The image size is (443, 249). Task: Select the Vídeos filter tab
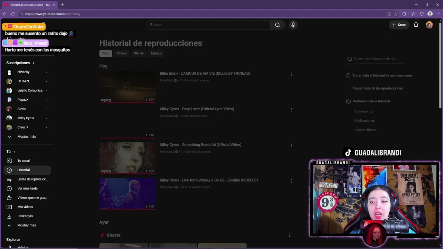tap(121, 53)
